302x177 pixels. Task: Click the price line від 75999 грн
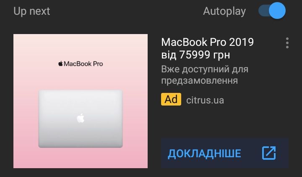point(195,55)
